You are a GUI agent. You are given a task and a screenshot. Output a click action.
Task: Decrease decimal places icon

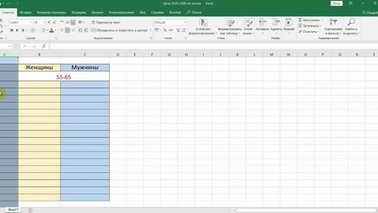coord(184,30)
